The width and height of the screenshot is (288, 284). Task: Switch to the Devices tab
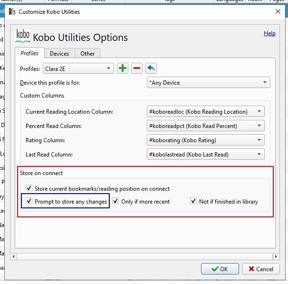pos(59,53)
